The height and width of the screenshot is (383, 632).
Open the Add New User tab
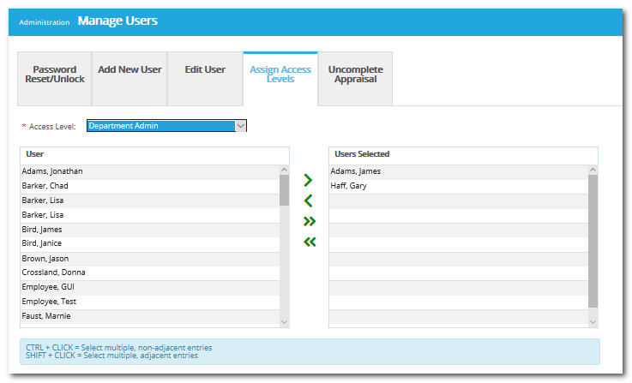[x=129, y=69]
